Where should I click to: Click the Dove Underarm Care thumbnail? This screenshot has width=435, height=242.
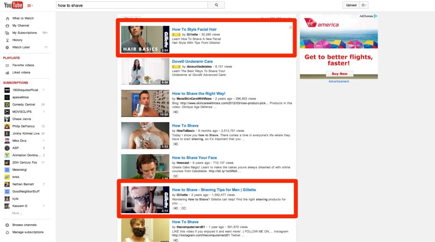pyautogui.click(x=145, y=72)
